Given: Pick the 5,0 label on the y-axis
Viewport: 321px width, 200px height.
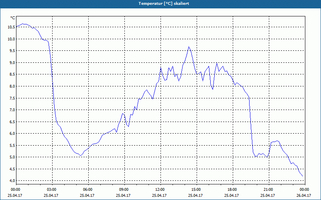Looking at the screenshot, I should 12,157.
